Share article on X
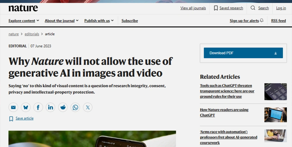The height and width of the screenshot is (147, 292). [x=88, y=107]
